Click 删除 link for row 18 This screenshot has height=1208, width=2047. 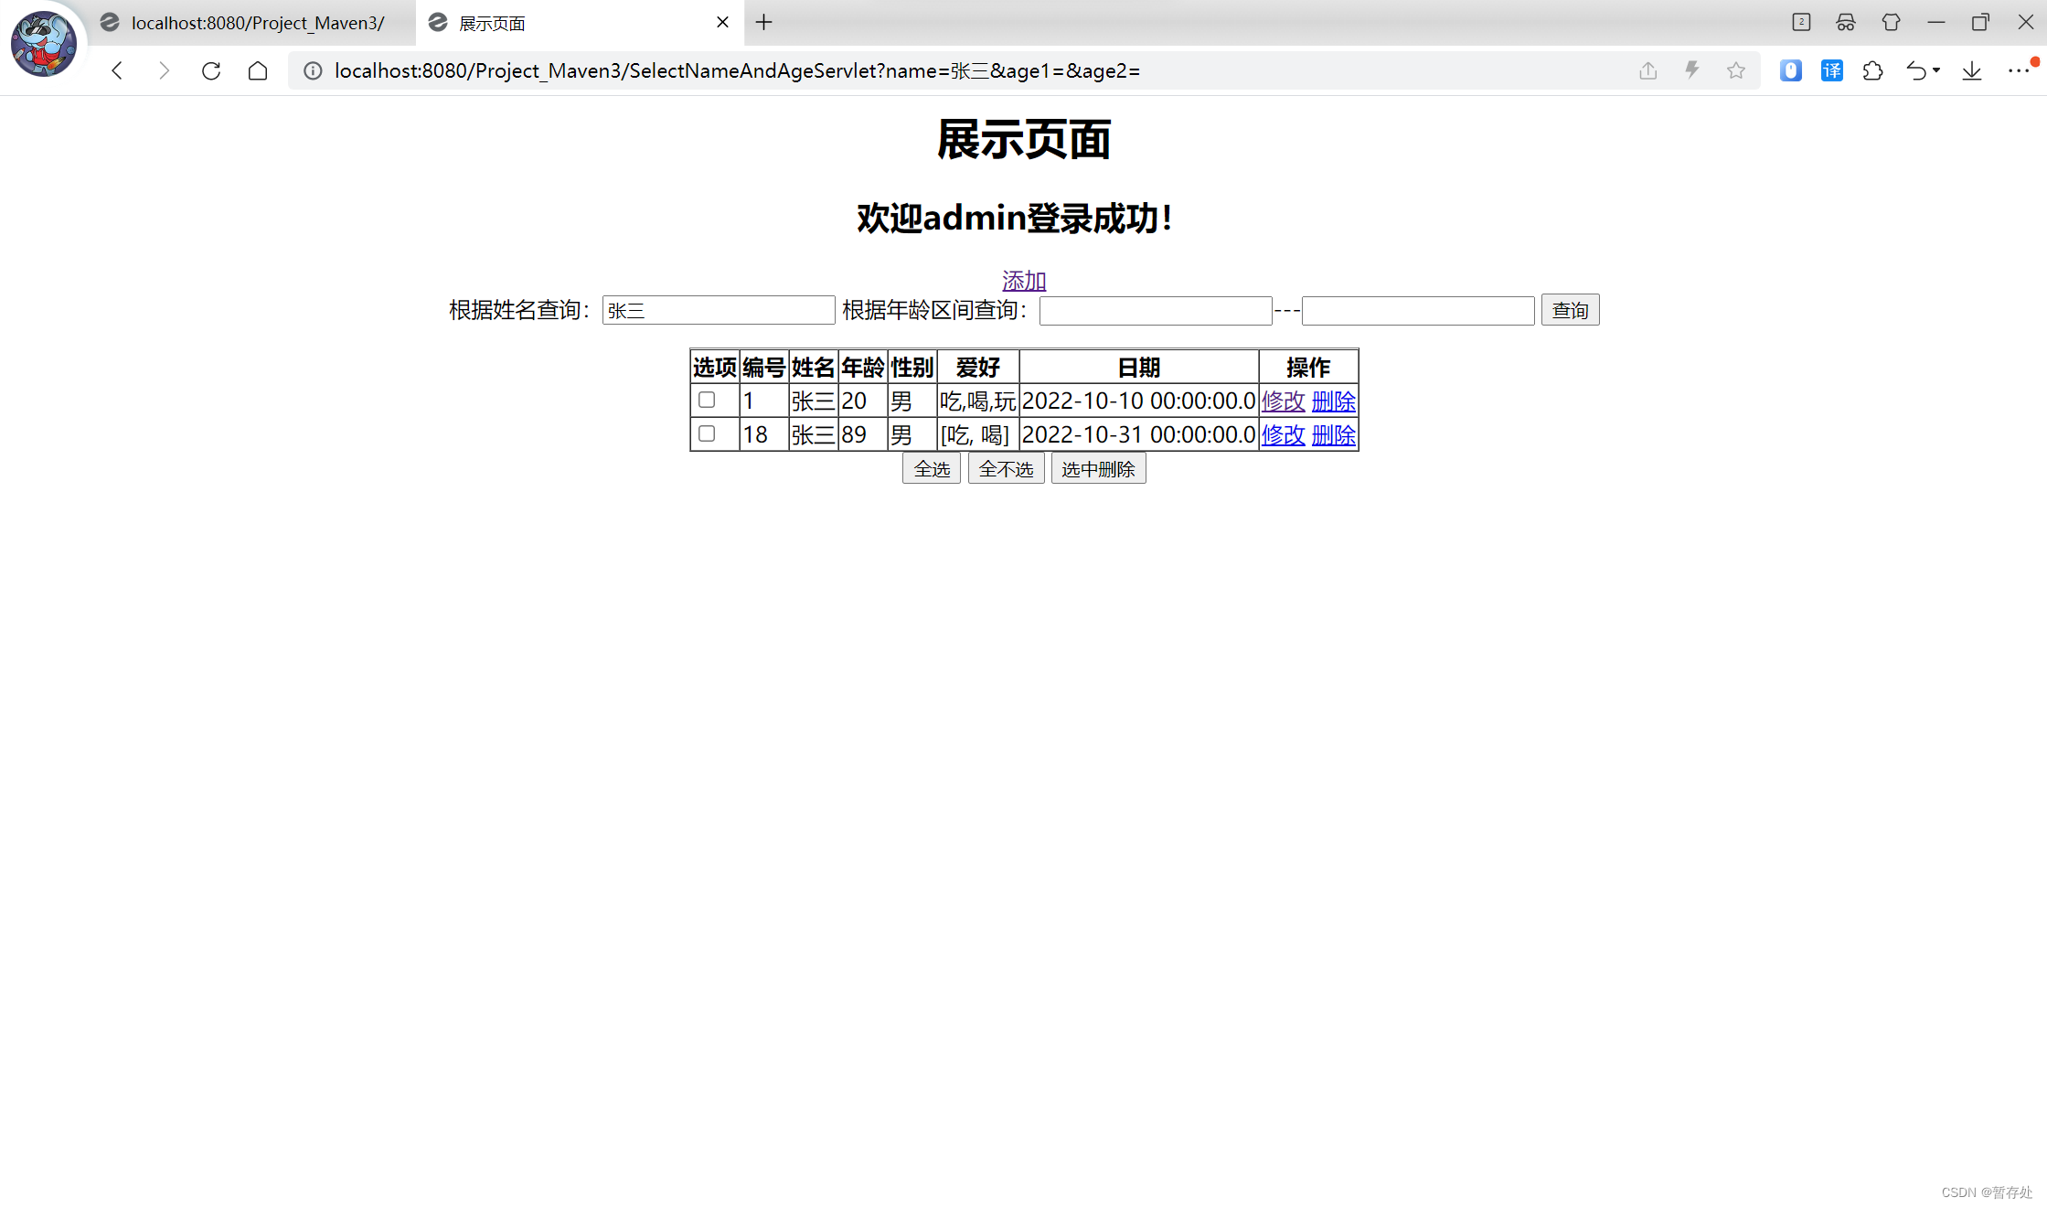[x=1333, y=435]
